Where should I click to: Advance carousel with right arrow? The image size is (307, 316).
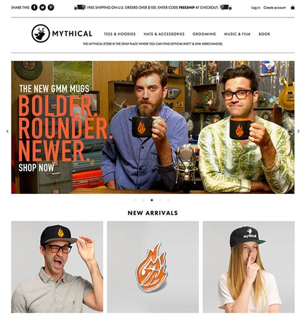(x=299, y=131)
